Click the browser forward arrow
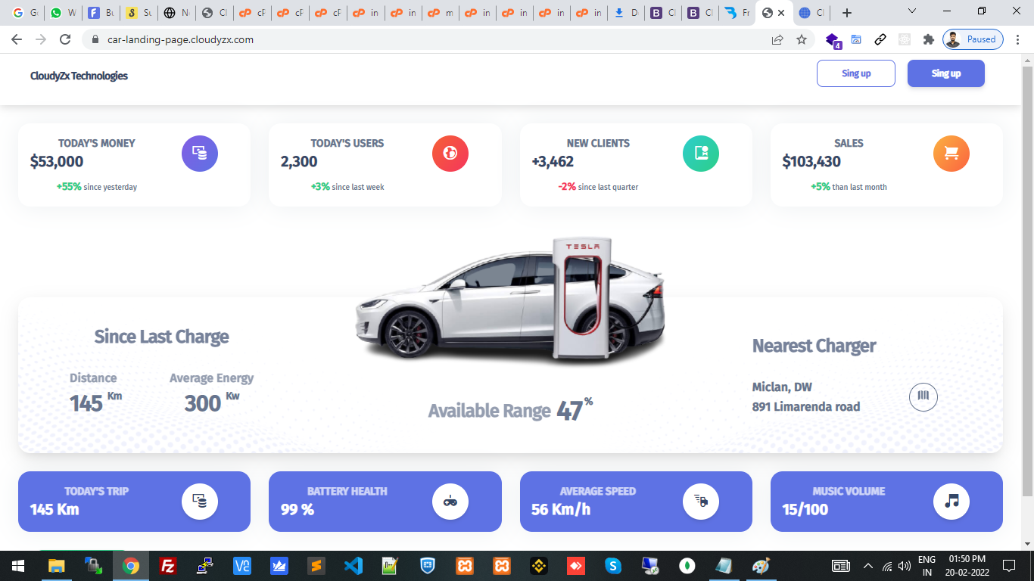This screenshot has height=581, width=1034. tap(41, 39)
